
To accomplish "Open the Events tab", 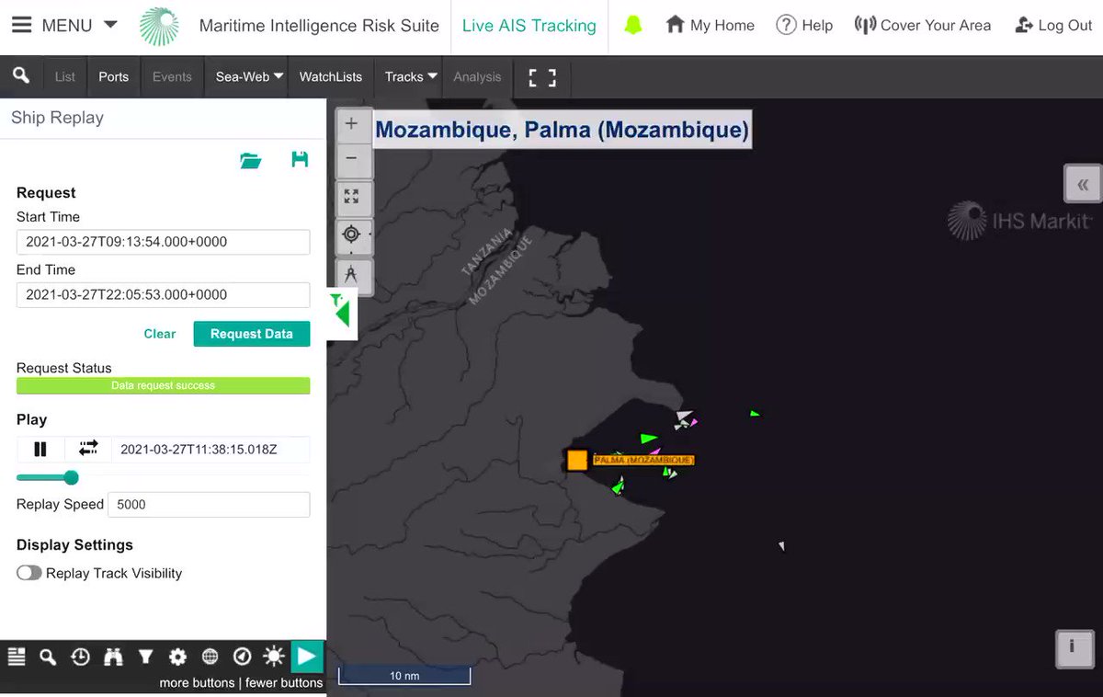I will pos(172,77).
